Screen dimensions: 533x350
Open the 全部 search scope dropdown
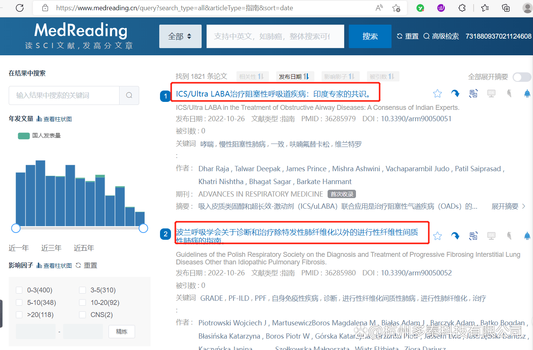coord(180,36)
